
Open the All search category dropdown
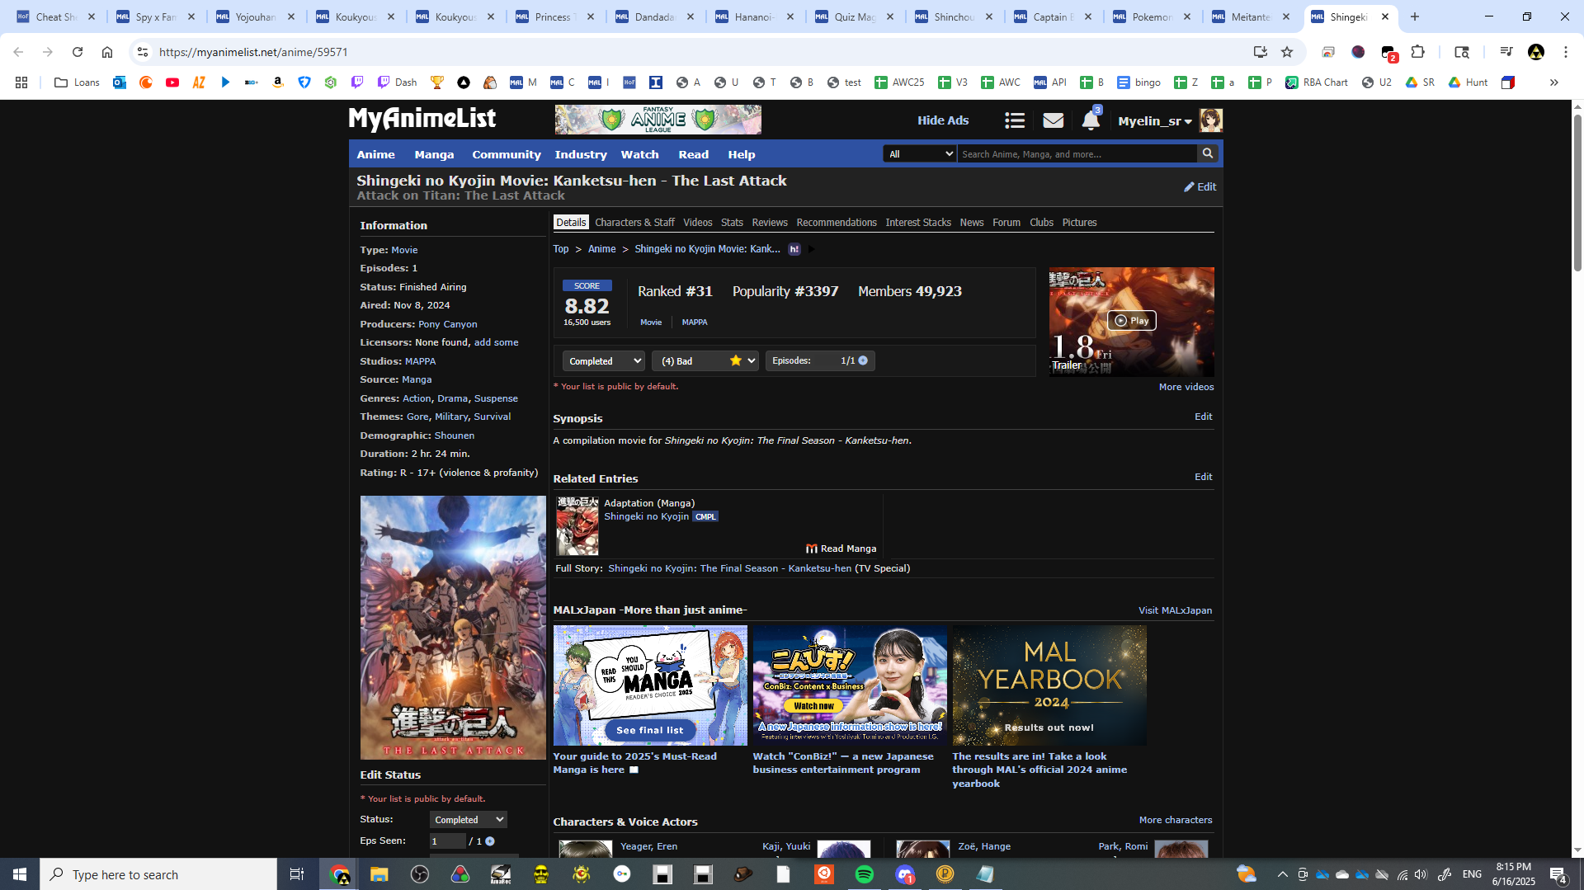[x=920, y=154]
